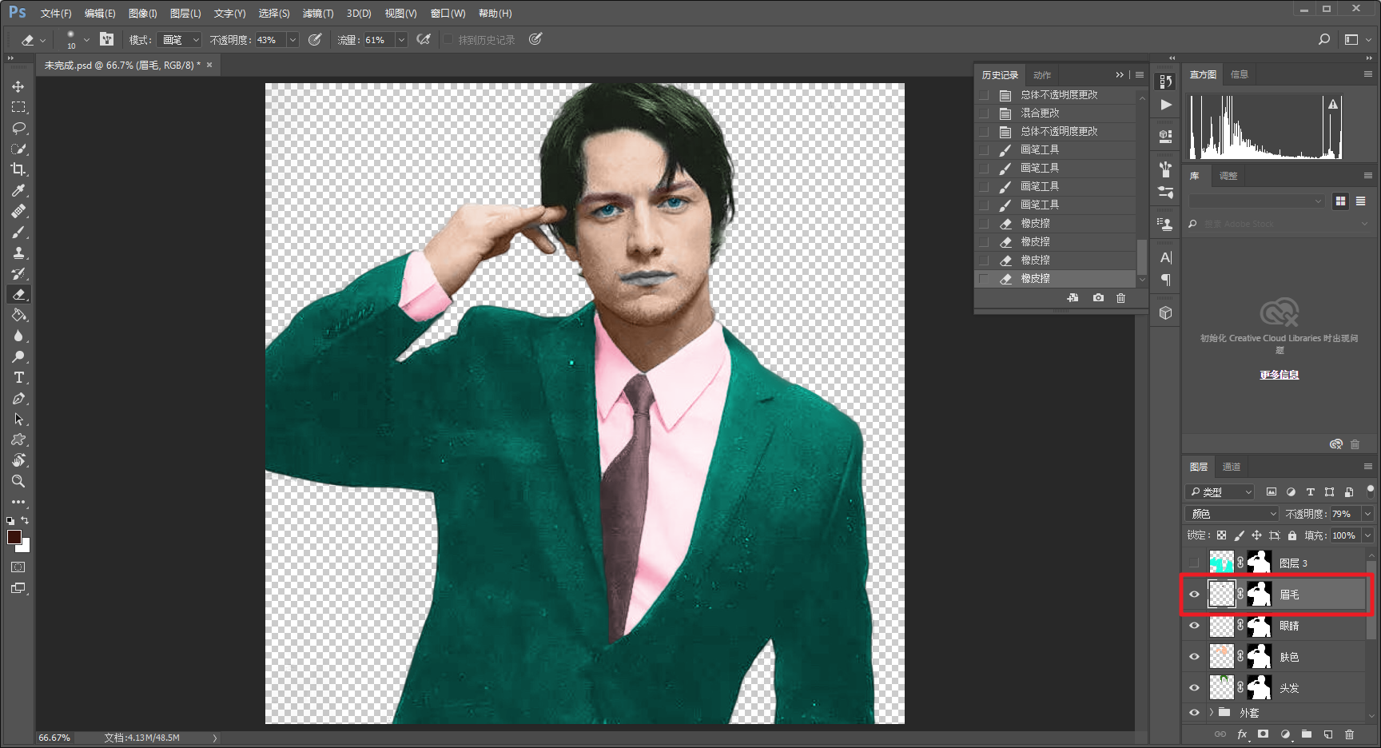Screen dimensions: 1381x748
Task: Hide the 眉毛 layer
Action: click(x=1195, y=595)
